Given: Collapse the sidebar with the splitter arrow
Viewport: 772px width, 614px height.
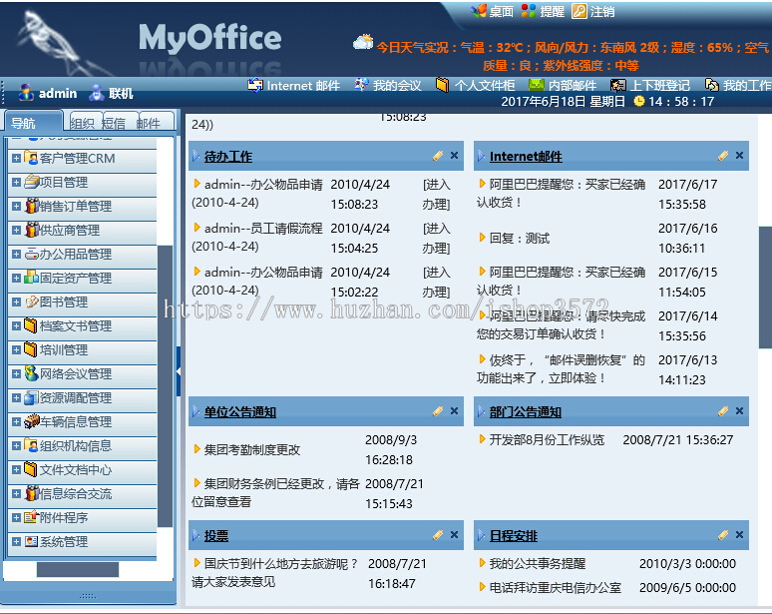Looking at the screenshot, I should click(179, 371).
